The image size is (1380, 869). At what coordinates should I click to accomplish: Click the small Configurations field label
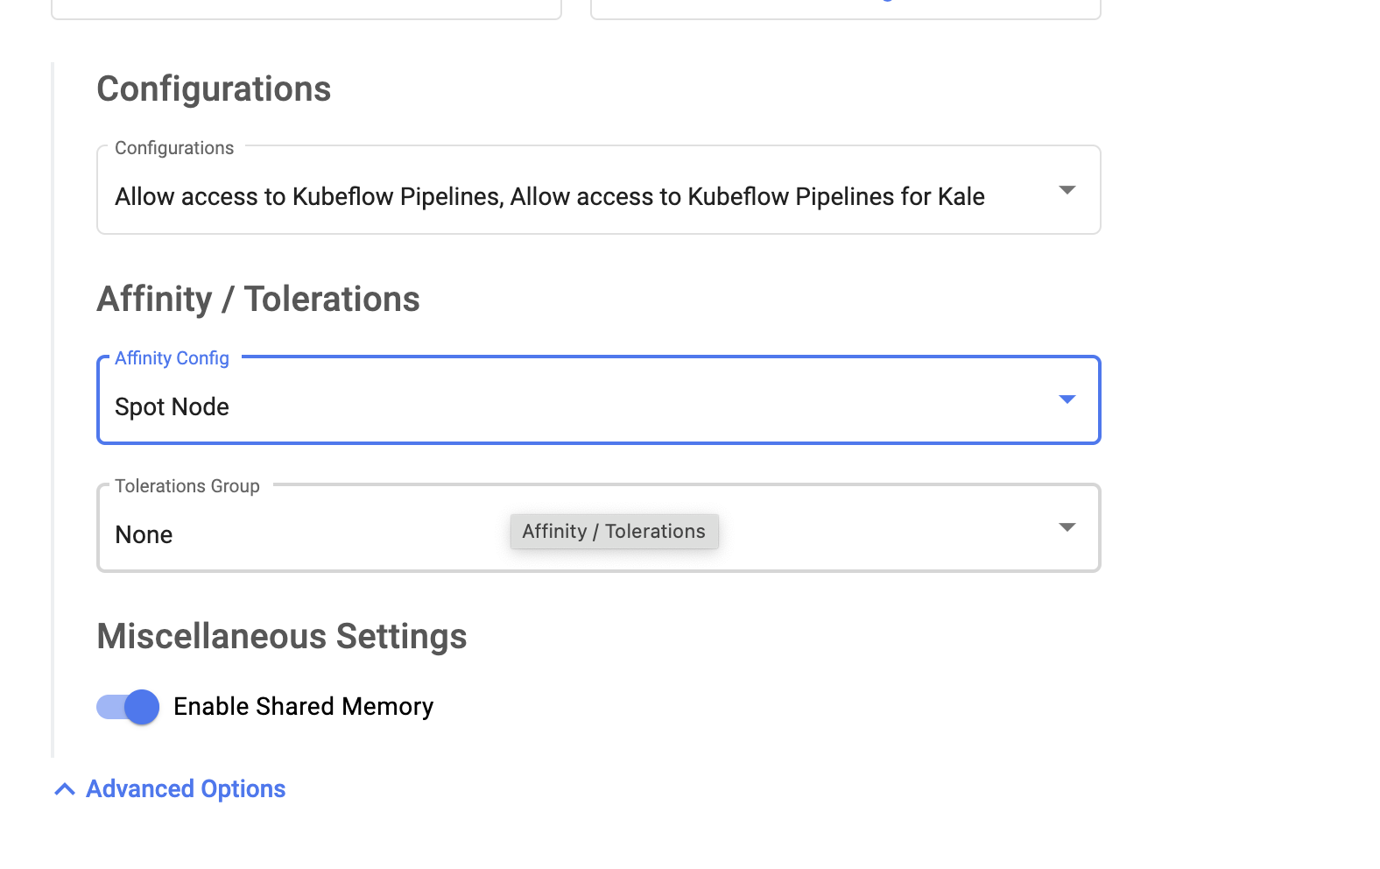pyautogui.click(x=174, y=148)
